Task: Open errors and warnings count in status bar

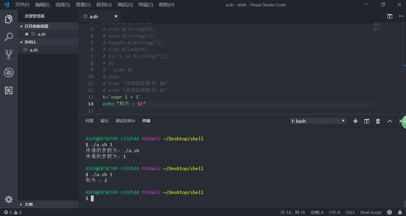Action: (x=13, y=212)
